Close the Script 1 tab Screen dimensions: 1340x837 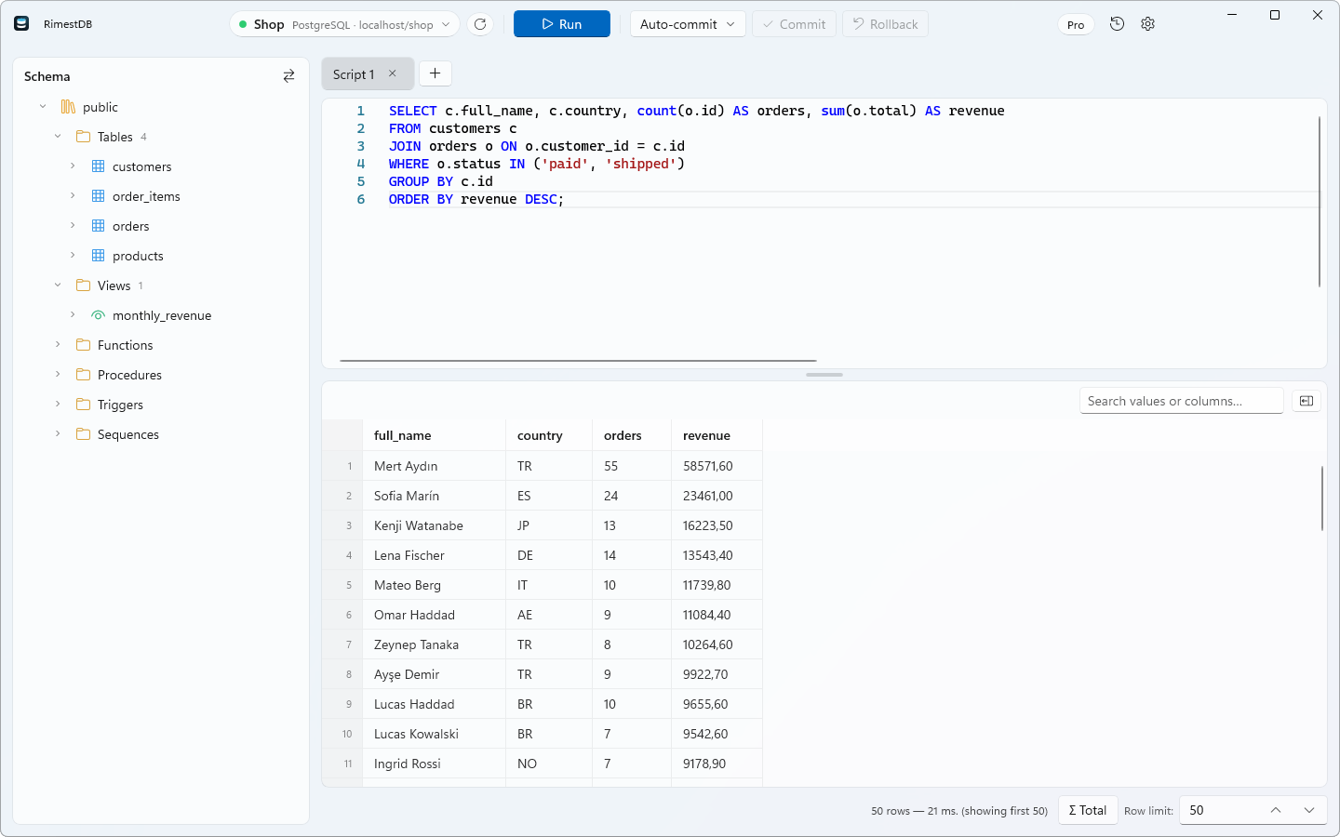pos(393,73)
